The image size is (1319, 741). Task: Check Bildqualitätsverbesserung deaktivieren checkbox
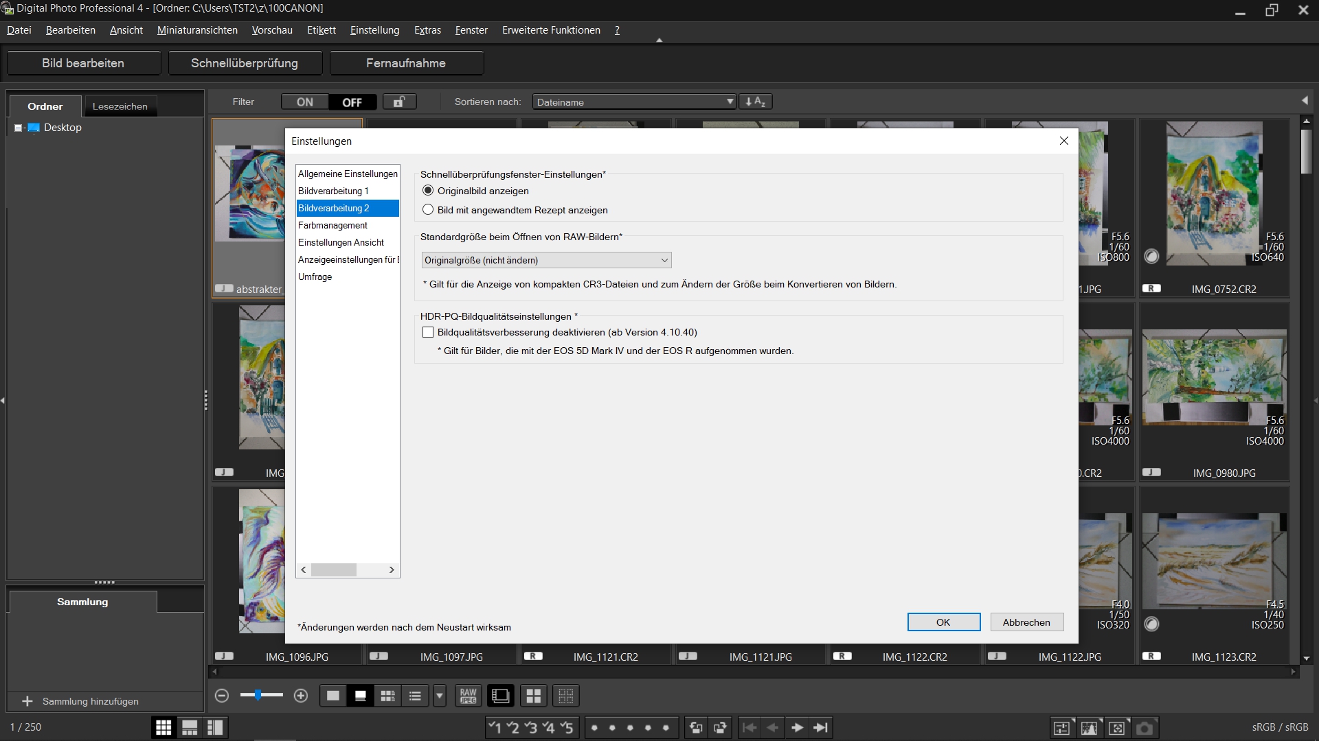(x=428, y=332)
